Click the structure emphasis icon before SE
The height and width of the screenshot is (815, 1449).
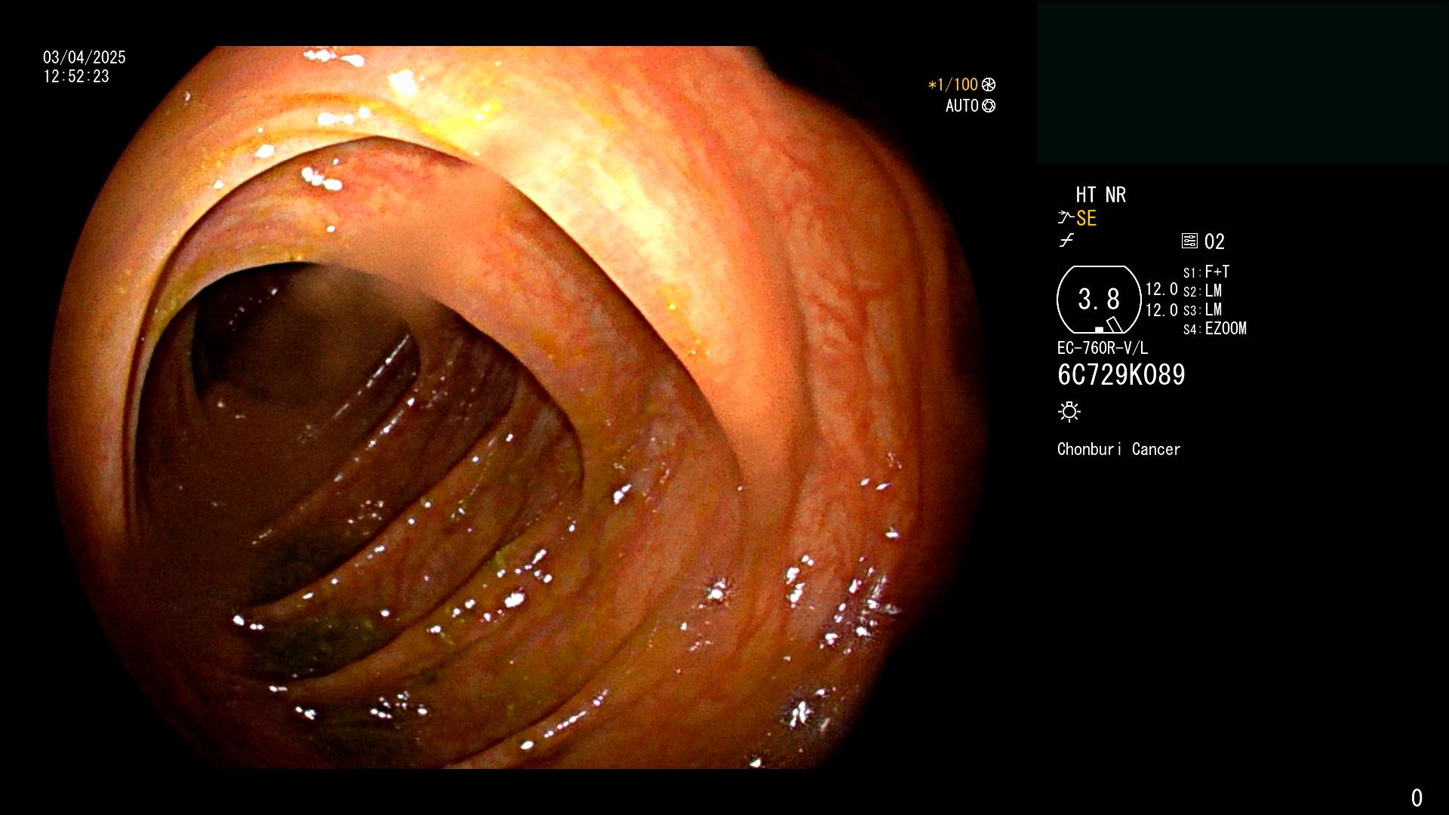[1065, 218]
